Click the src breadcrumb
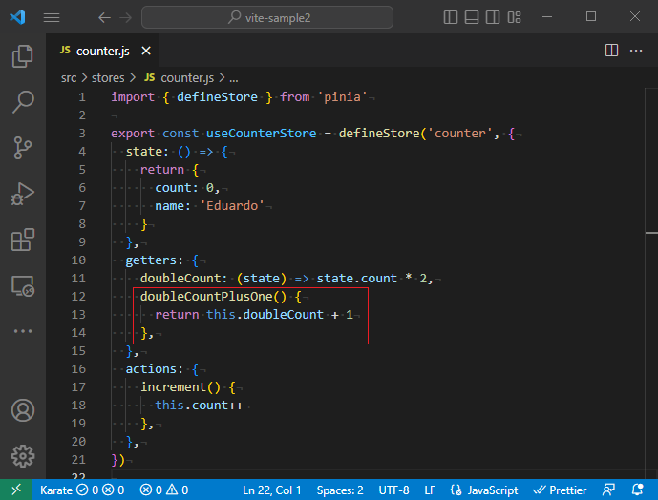Image resolution: width=658 pixels, height=500 pixels. tap(69, 78)
